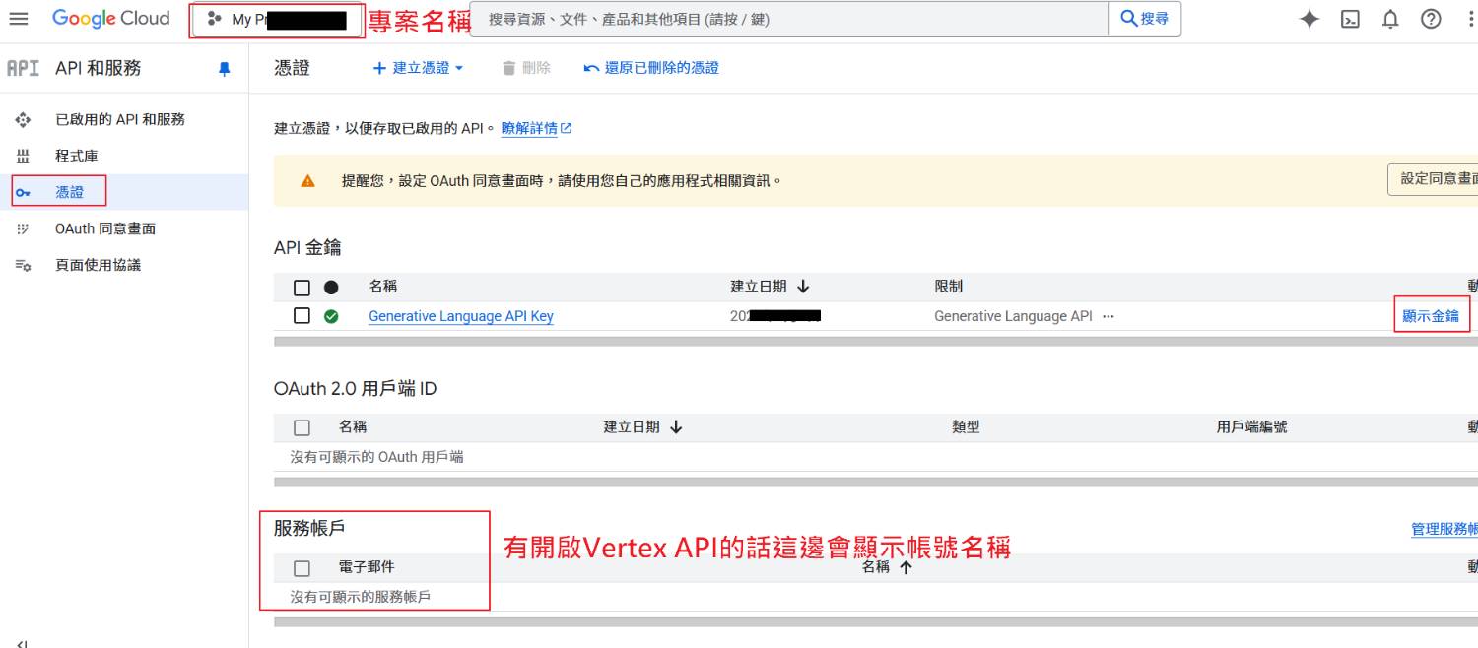
Task: Click the 用戶端編號 column header
Action: 1251,427
